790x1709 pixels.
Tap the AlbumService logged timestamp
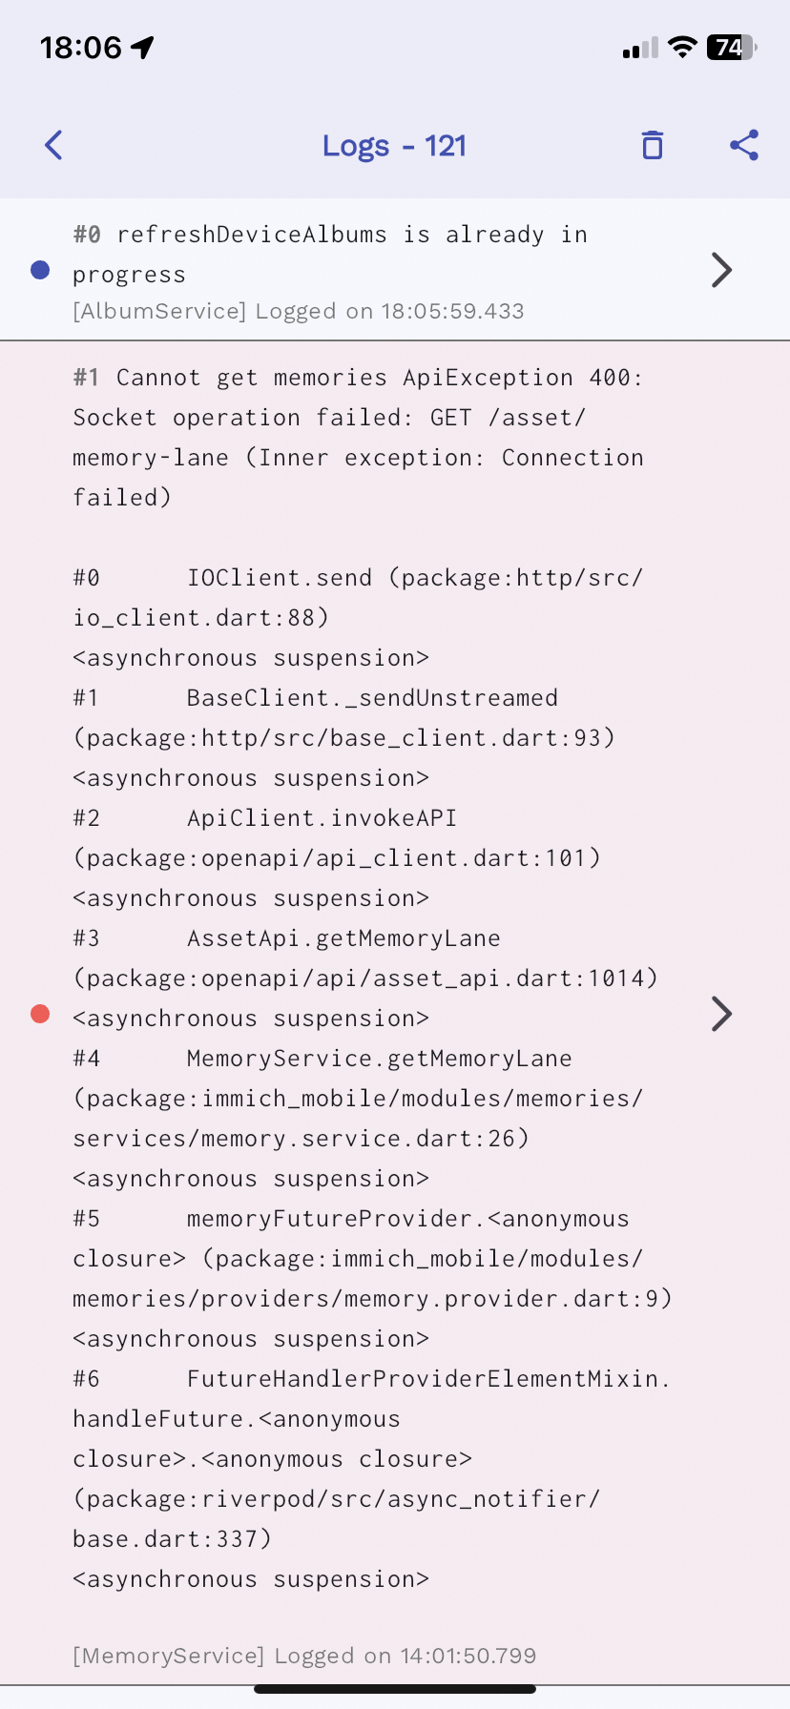coord(299,311)
